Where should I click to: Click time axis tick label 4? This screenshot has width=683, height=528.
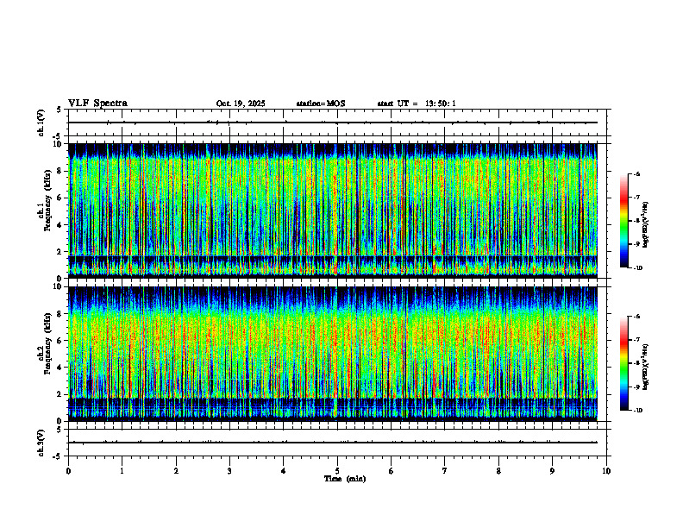(x=284, y=471)
